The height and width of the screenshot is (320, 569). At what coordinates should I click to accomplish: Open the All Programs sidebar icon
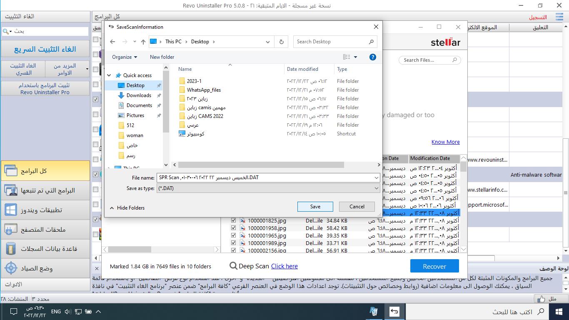11,171
